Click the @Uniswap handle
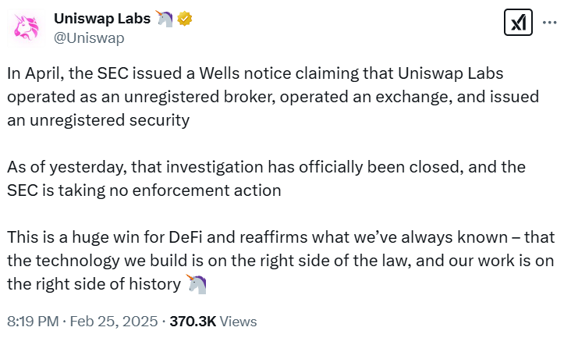 coord(88,37)
